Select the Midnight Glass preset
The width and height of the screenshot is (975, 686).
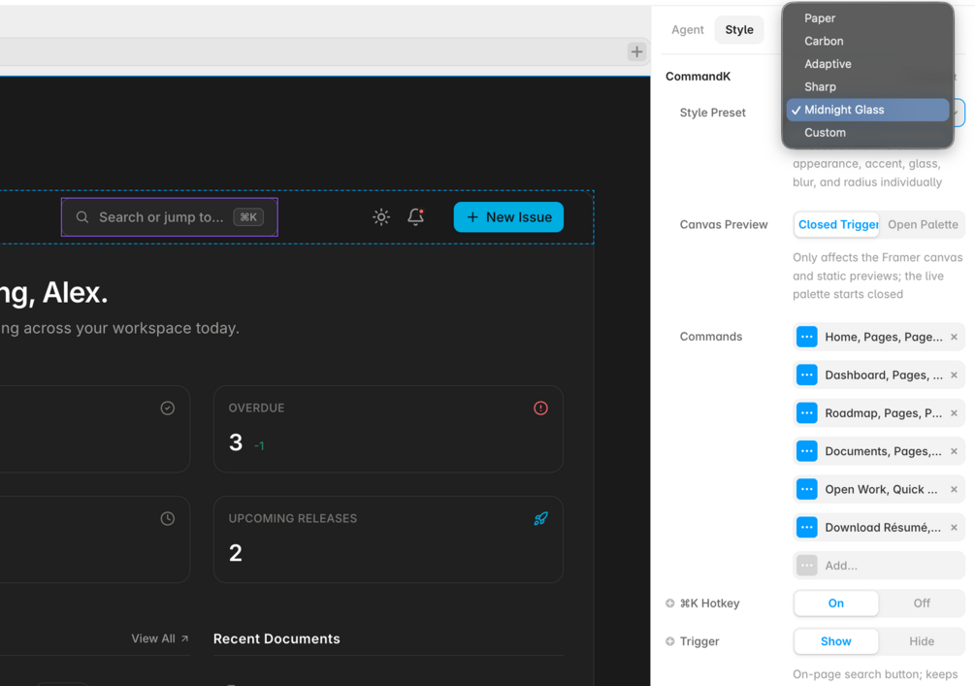[x=867, y=110]
